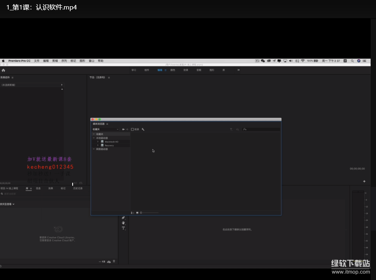
Task: Open the 编辑 menu in the menu bar
Action: [46, 61]
